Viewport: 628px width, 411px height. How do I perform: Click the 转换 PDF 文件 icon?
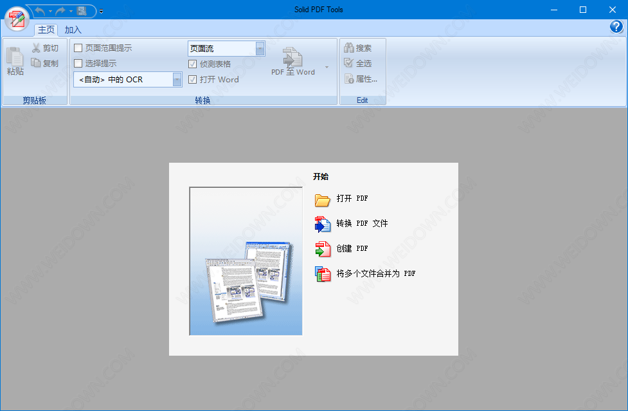click(x=323, y=224)
